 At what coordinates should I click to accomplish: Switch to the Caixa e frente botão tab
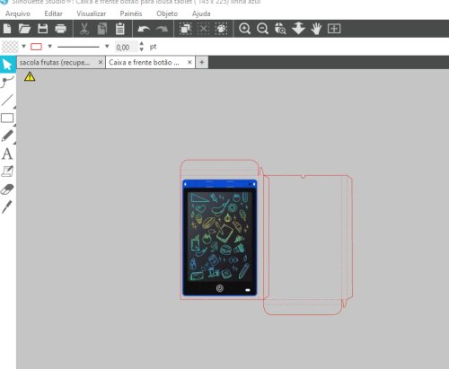[145, 62]
